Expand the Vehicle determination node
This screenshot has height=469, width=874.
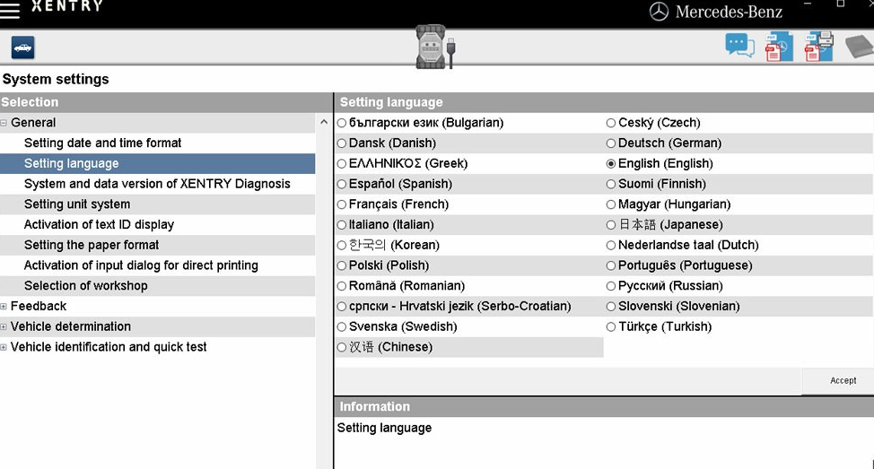click(4, 327)
